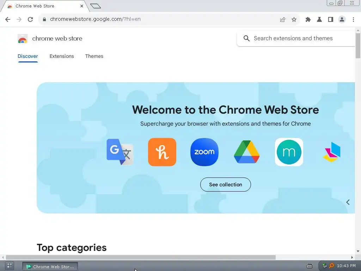Click the vertical scrollbar thumb

[358, 46]
